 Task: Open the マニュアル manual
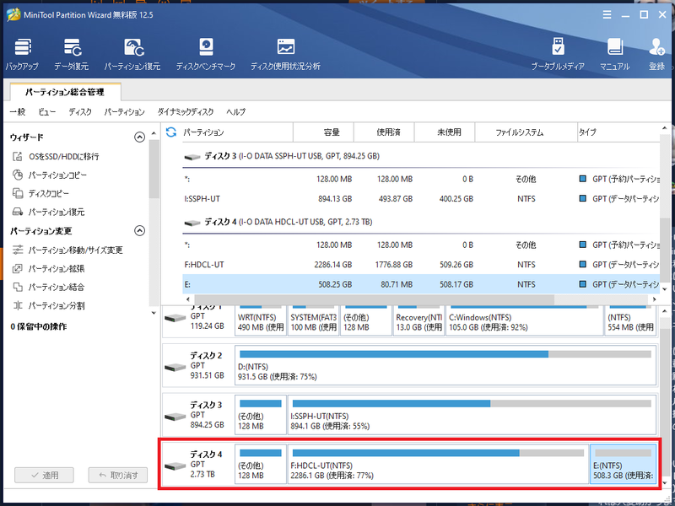(x=615, y=54)
